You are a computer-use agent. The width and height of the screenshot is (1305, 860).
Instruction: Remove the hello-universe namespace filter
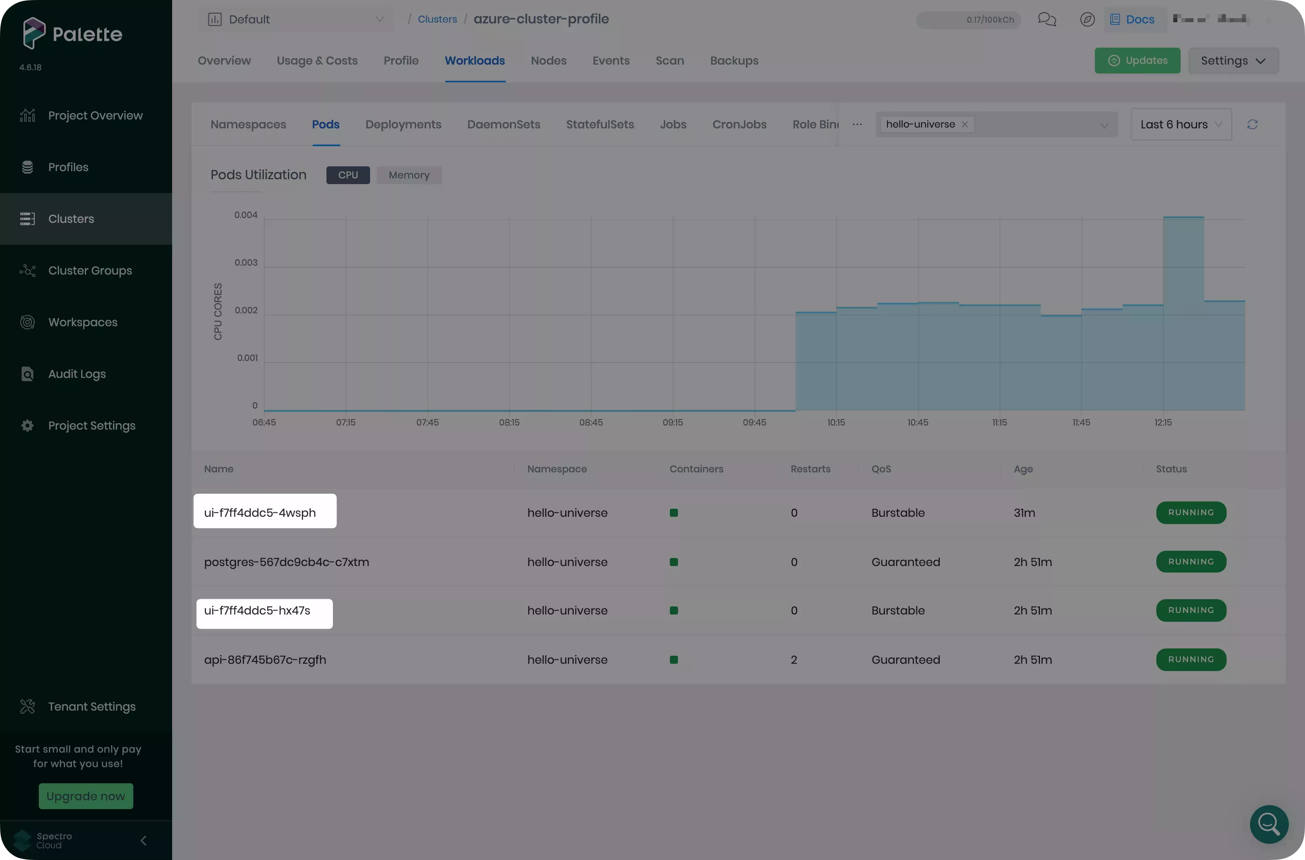click(x=964, y=124)
